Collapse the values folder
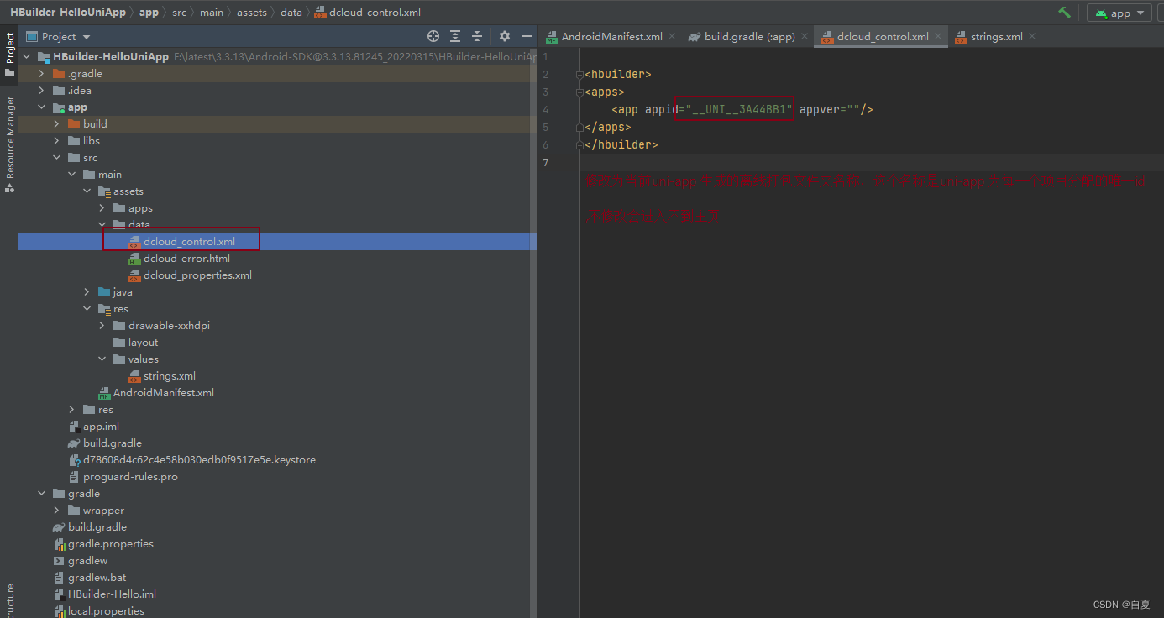The image size is (1164, 618). [x=102, y=359]
